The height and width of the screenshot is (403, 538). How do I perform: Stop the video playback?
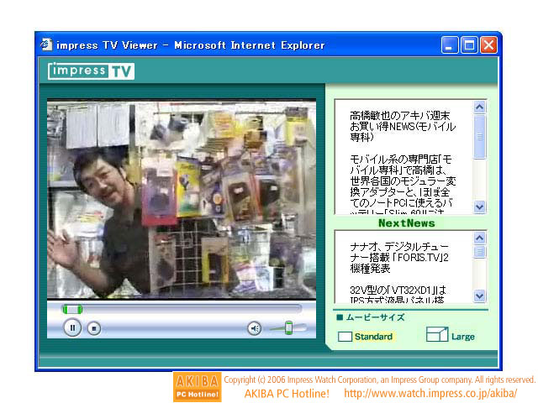[94, 328]
